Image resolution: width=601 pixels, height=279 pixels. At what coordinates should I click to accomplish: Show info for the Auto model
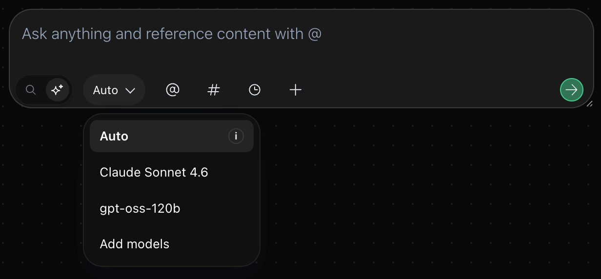coord(236,136)
